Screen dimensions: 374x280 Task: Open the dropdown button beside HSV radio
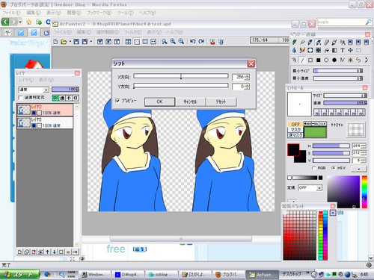[x=359, y=169]
